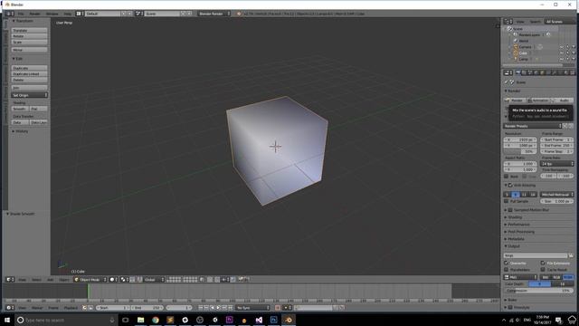Open the Render menu in top bar
The width and height of the screenshot is (579, 326).
(x=34, y=14)
